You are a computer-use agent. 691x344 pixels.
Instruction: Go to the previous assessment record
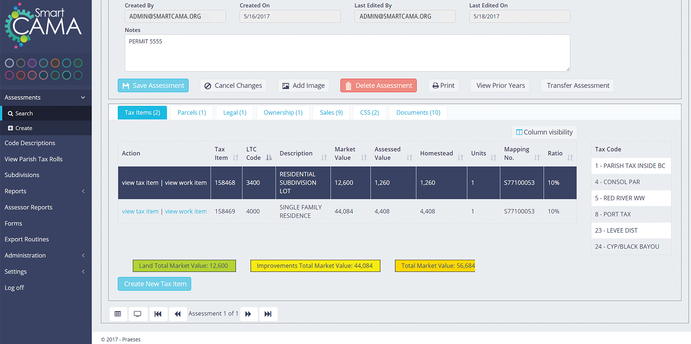click(x=178, y=314)
